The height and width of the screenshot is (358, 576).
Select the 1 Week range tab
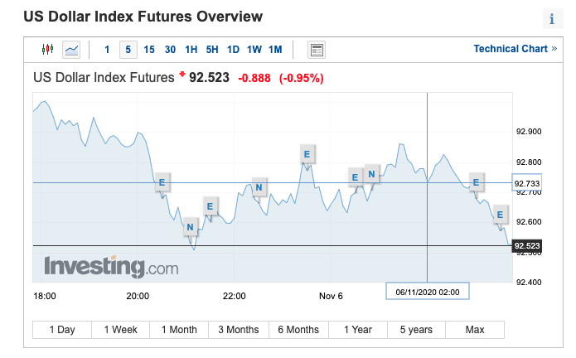pyautogui.click(x=120, y=330)
